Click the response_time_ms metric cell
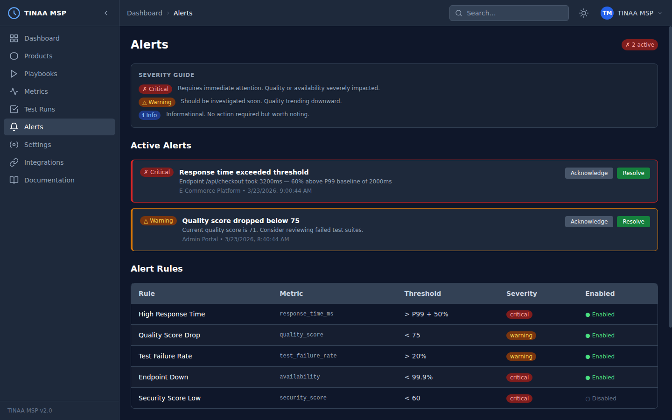672x420 pixels. 306,314
